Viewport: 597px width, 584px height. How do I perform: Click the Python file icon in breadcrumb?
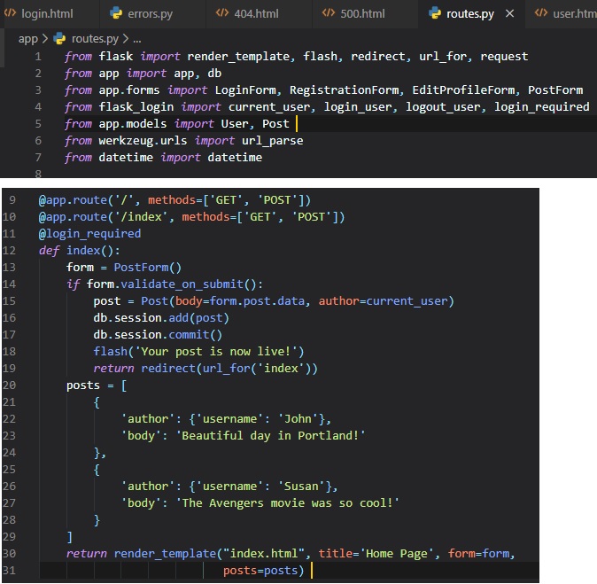click(x=60, y=39)
